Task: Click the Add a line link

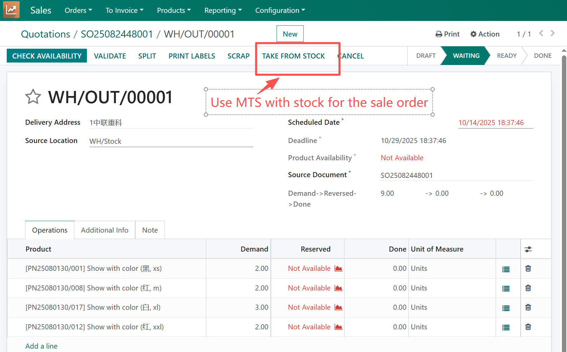Action: coord(41,346)
